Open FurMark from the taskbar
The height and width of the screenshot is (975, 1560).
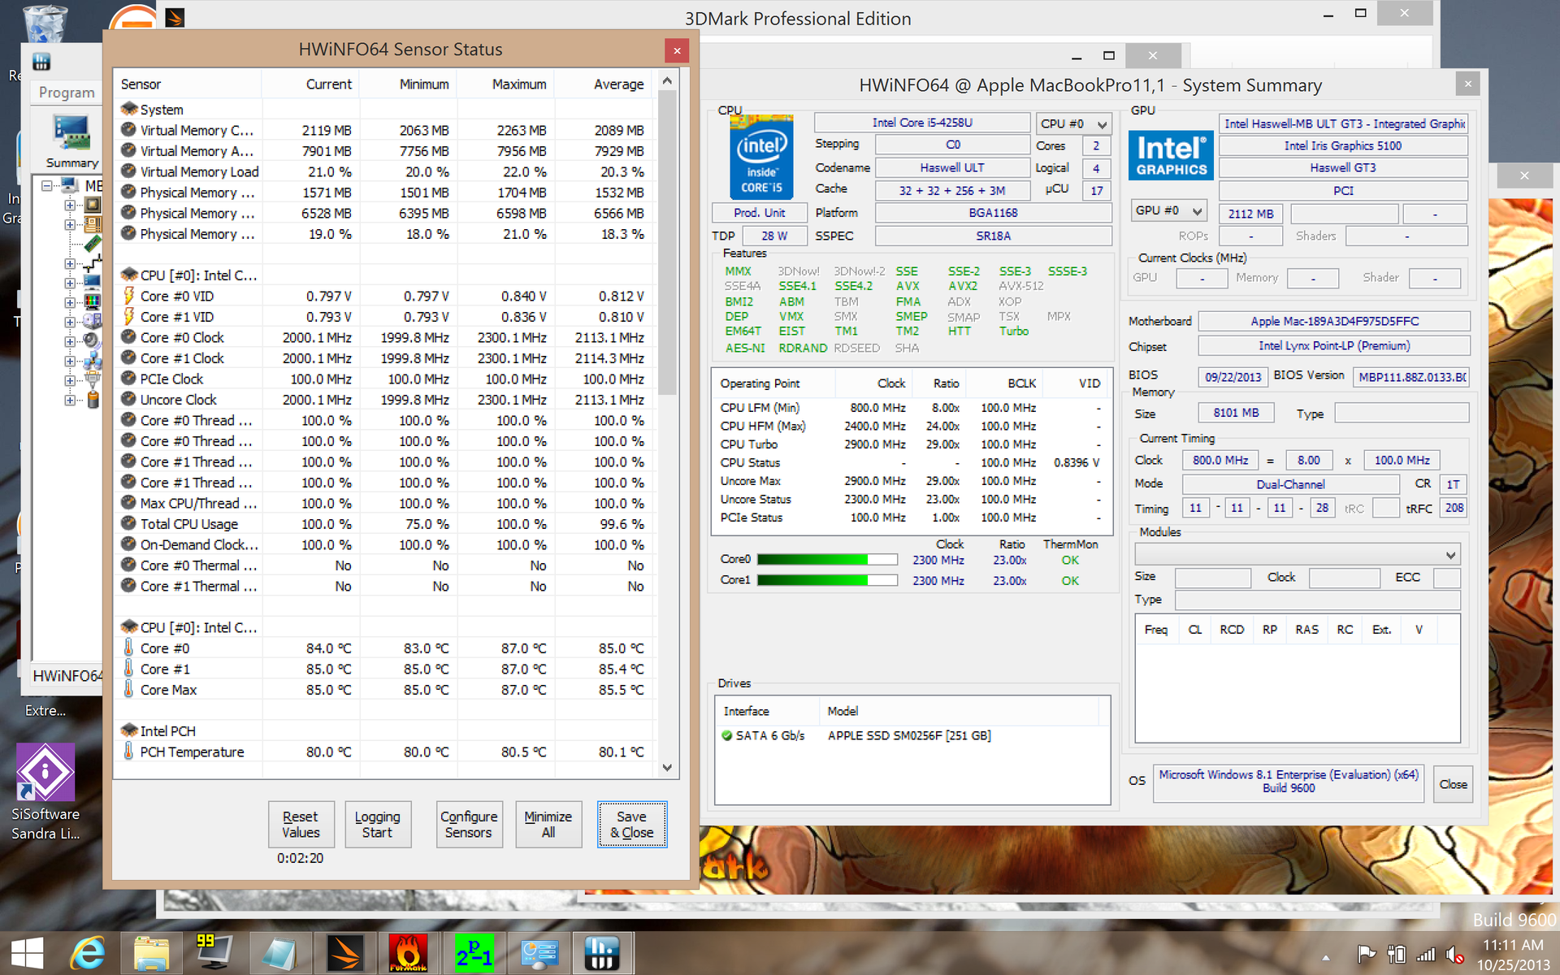coord(408,953)
